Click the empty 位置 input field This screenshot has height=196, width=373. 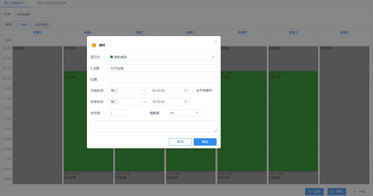[163, 79]
